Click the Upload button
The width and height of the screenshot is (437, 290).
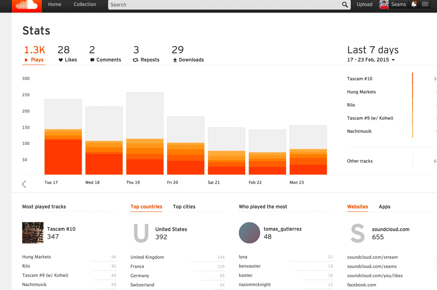(x=364, y=5)
